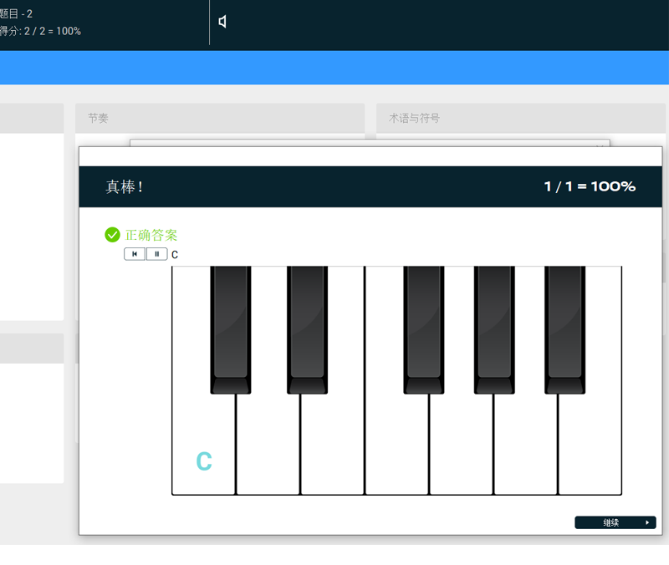669x565 pixels.
Task: Click the 得分: 2 / 2 = 100% text
Action: (x=40, y=31)
